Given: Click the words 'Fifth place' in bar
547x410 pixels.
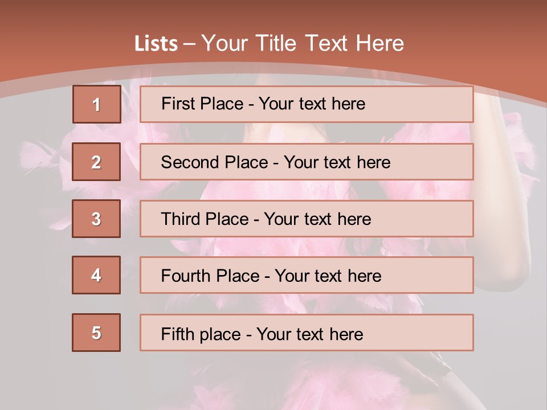Looking at the screenshot, I should point(201,334).
